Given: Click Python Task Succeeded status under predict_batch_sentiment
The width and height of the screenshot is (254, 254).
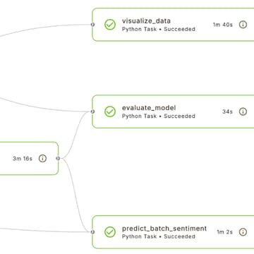Looking at the screenshot, I should pyautogui.click(x=159, y=236).
